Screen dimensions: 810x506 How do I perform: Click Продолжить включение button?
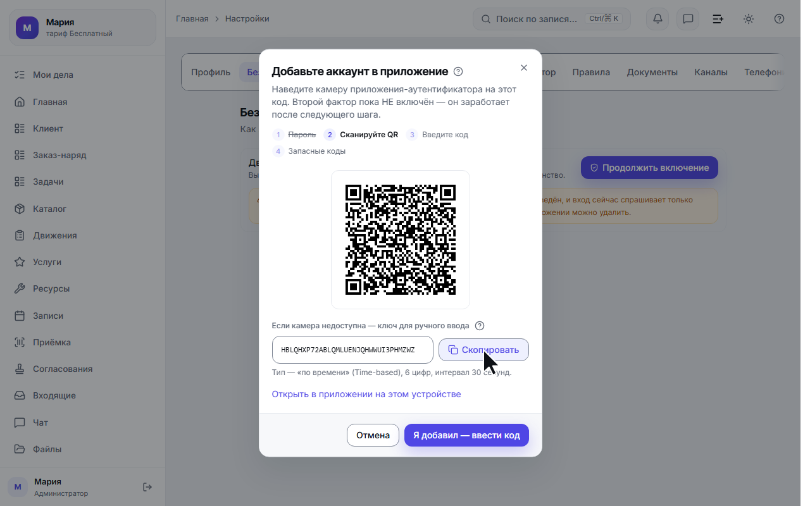[x=649, y=168]
